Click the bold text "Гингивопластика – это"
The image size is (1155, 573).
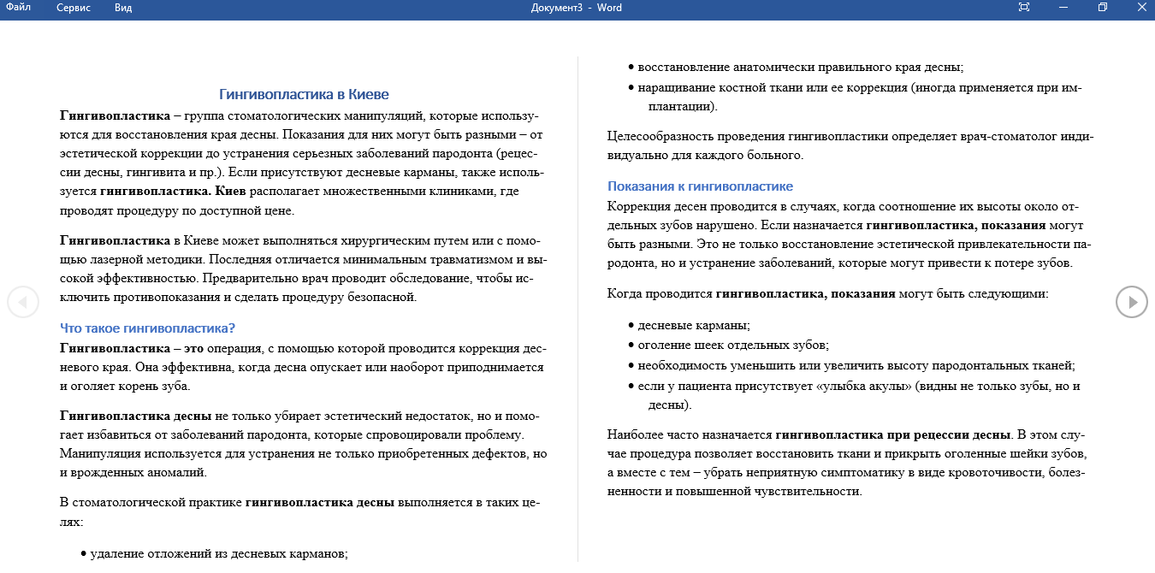132,348
